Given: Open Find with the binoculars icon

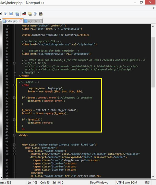Looking at the screenshot, I should [x=41, y=14].
